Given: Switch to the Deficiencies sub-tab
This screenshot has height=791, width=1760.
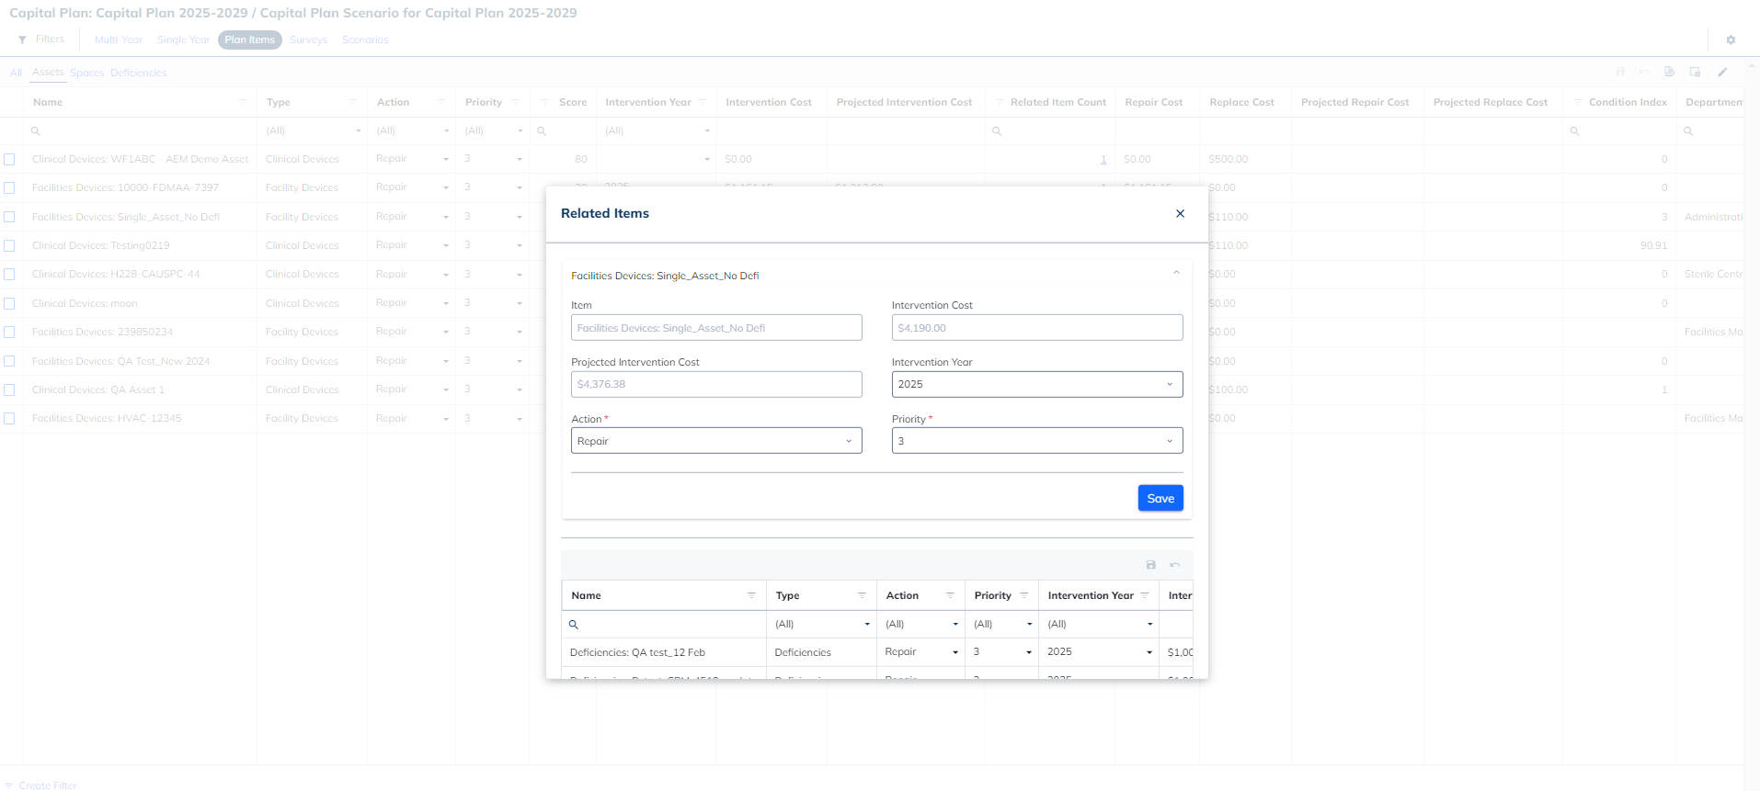Looking at the screenshot, I should 138,73.
